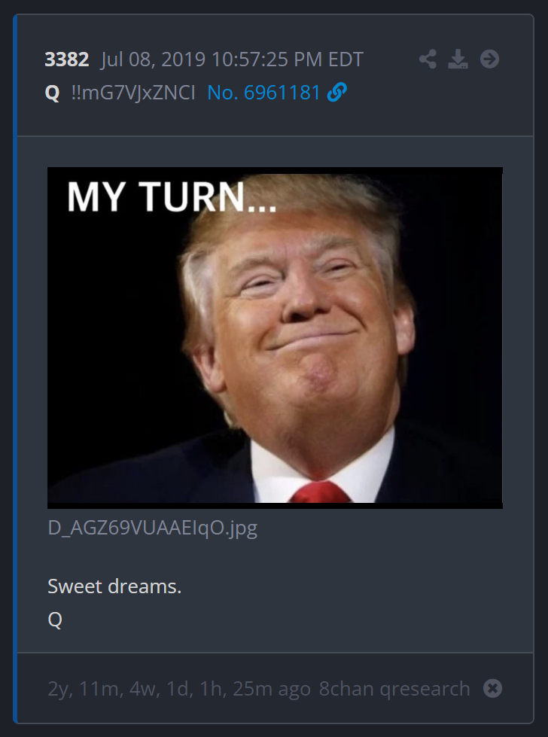Click the Q signature below post text
The height and width of the screenshot is (737, 548).
click(x=55, y=620)
